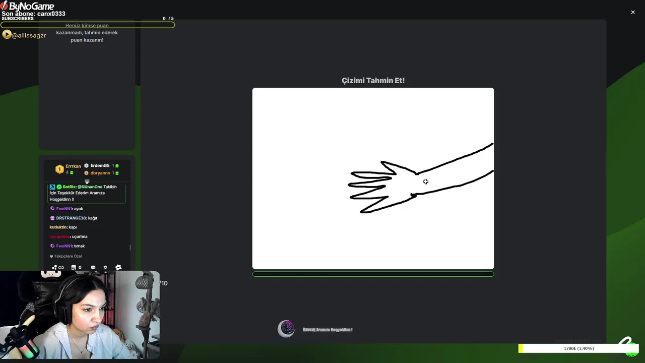Screen dimensions: 645x363
Task: Click the BotRix verified checkmark badge
Action: pyautogui.click(x=59, y=187)
